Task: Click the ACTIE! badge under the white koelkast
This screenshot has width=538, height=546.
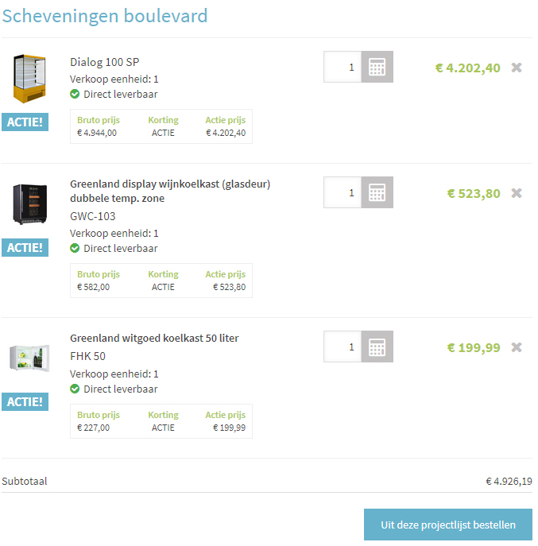Action: tap(25, 402)
